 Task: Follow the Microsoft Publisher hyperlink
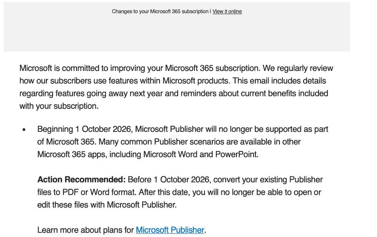tap(170, 230)
